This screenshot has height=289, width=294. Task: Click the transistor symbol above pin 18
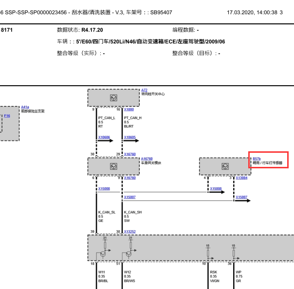point(103,254)
